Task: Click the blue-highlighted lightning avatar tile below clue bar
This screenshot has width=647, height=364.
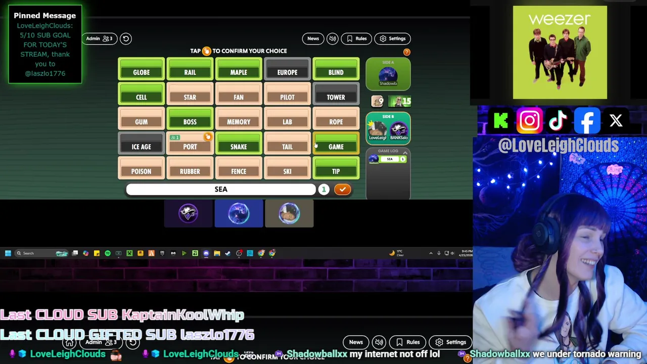Action: tap(239, 213)
